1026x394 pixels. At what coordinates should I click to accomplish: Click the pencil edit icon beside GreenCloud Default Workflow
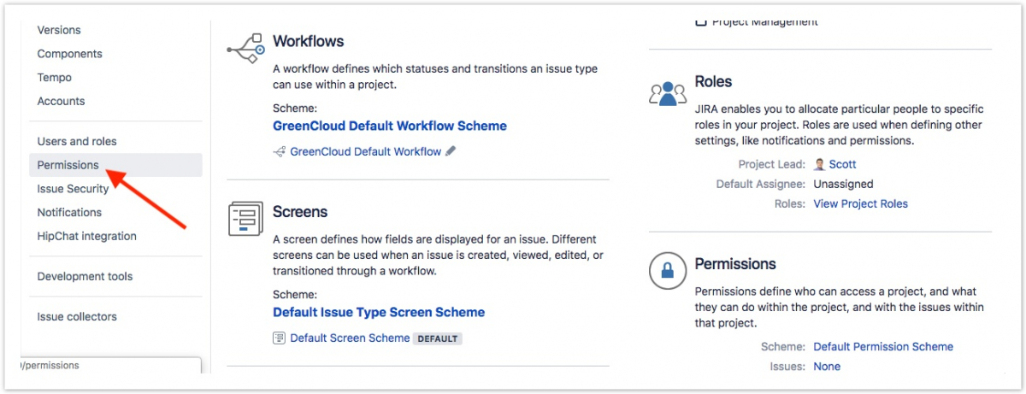[x=451, y=151]
